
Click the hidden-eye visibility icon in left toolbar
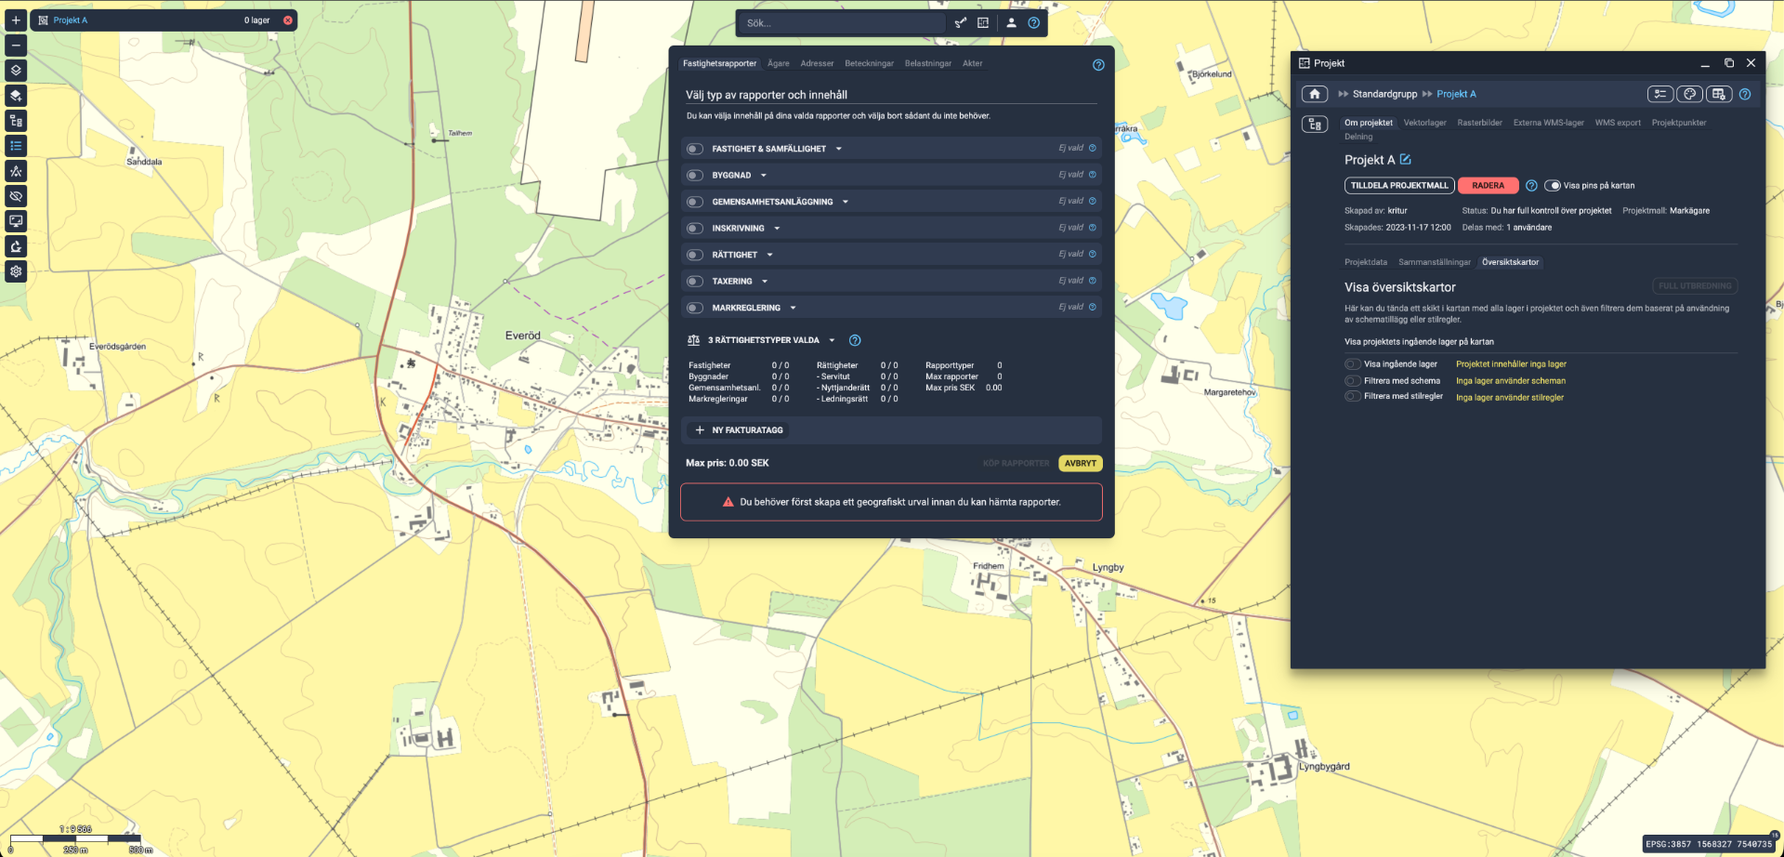click(x=16, y=196)
